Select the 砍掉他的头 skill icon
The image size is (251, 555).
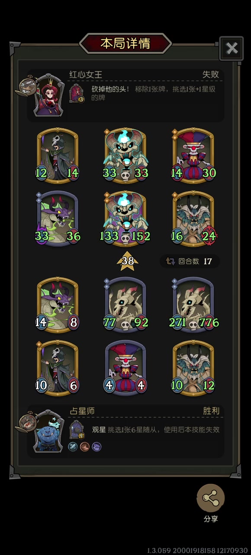click(x=77, y=92)
